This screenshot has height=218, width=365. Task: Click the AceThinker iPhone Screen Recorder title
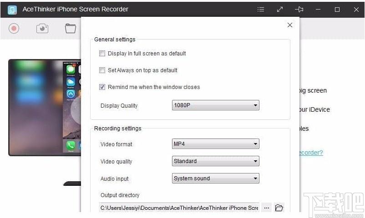(x=75, y=9)
